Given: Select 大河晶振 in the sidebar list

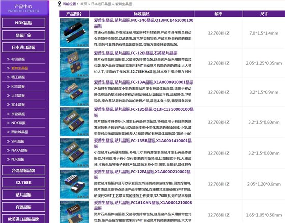Looking at the screenshot, I should [18, 96].
